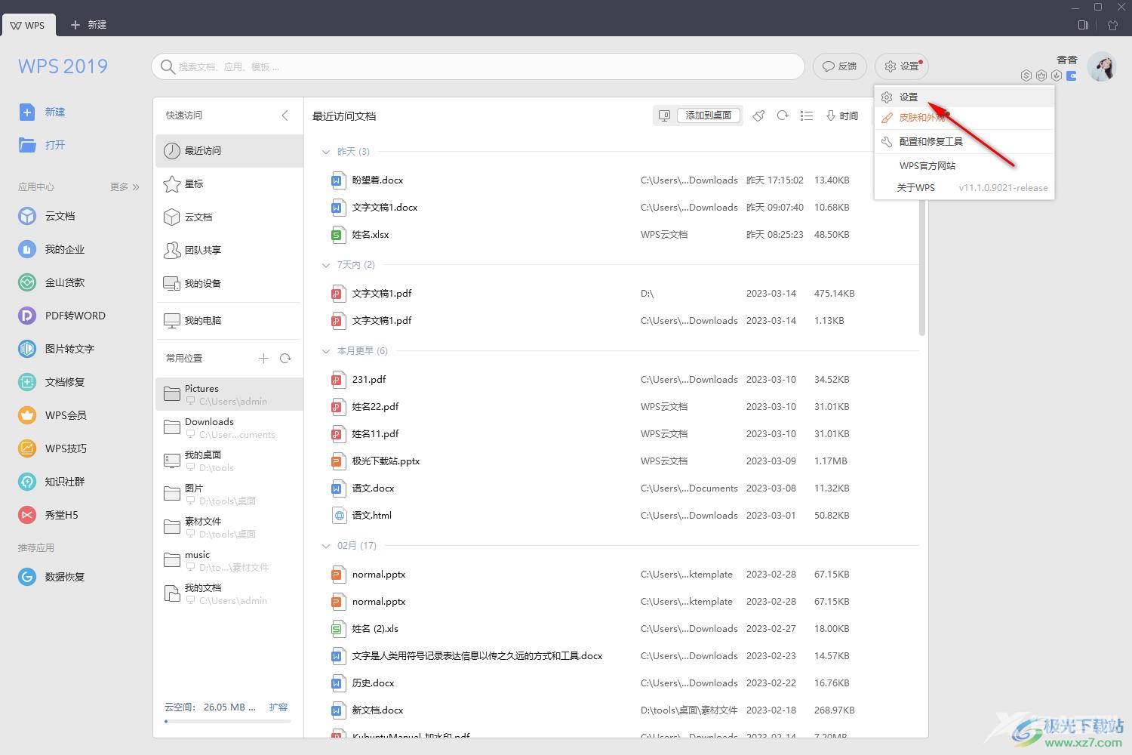This screenshot has width=1132, height=755.
Task: Click the search documents field
Action: [x=478, y=66]
